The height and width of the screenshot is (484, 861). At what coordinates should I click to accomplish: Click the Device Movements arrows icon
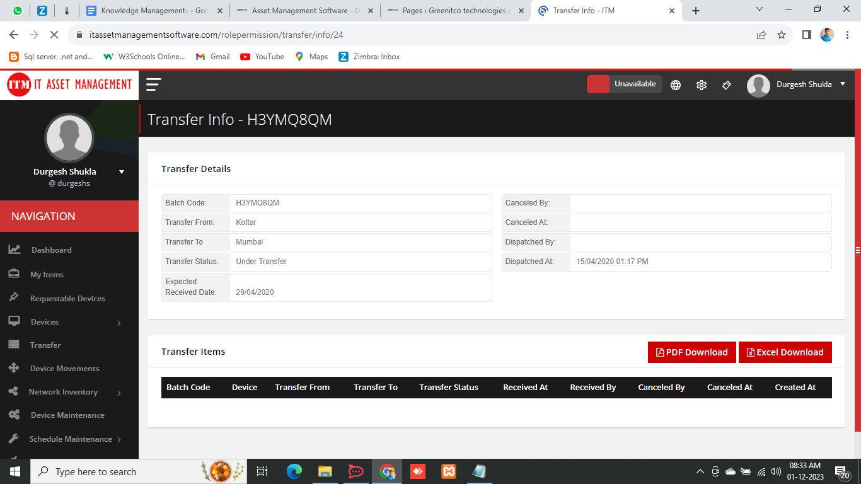tap(14, 368)
